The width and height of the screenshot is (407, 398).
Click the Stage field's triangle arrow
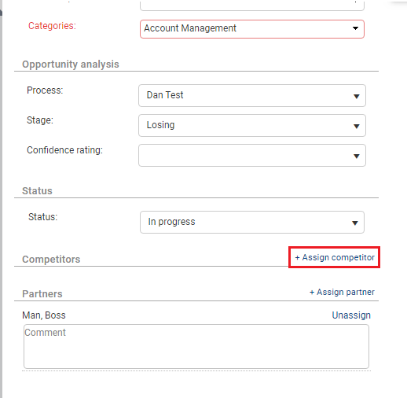click(x=356, y=127)
